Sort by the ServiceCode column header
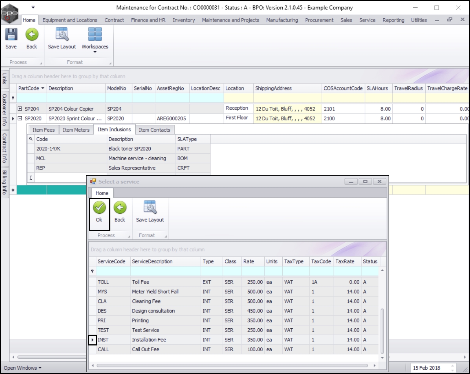 tap(111, 261)
